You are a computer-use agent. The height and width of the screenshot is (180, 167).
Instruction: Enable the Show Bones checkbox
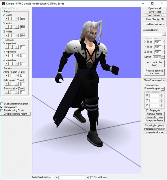(x=92, y=177)
